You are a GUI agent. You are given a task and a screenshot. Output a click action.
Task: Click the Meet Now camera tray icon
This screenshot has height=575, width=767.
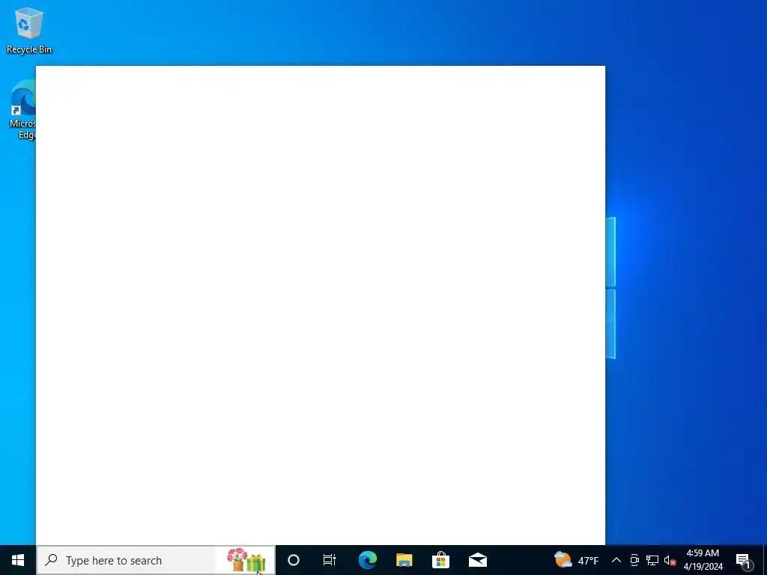pos(634,560)
